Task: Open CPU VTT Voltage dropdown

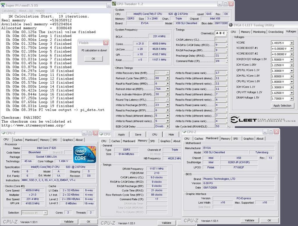Action: [292, 93]
